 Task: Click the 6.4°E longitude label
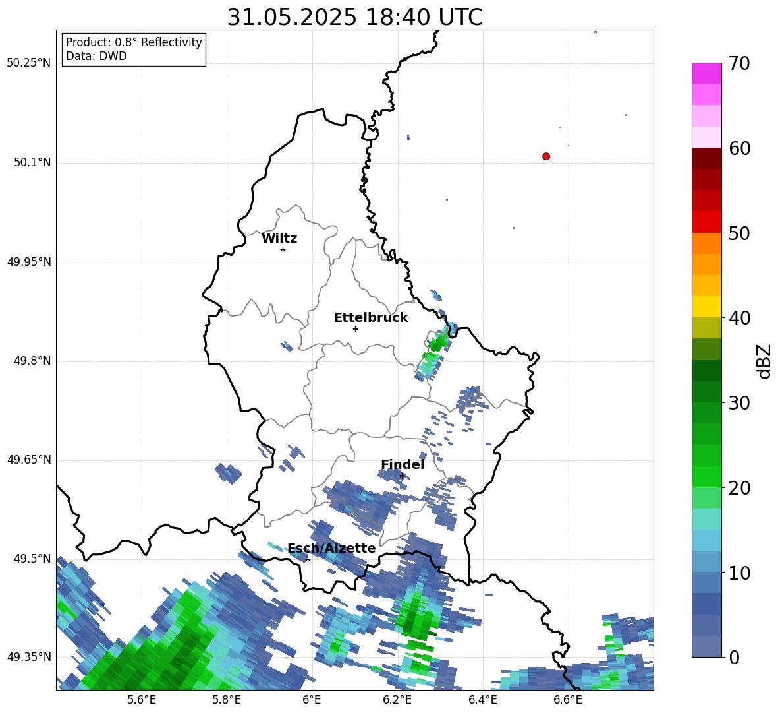click(x=482, y=700)
